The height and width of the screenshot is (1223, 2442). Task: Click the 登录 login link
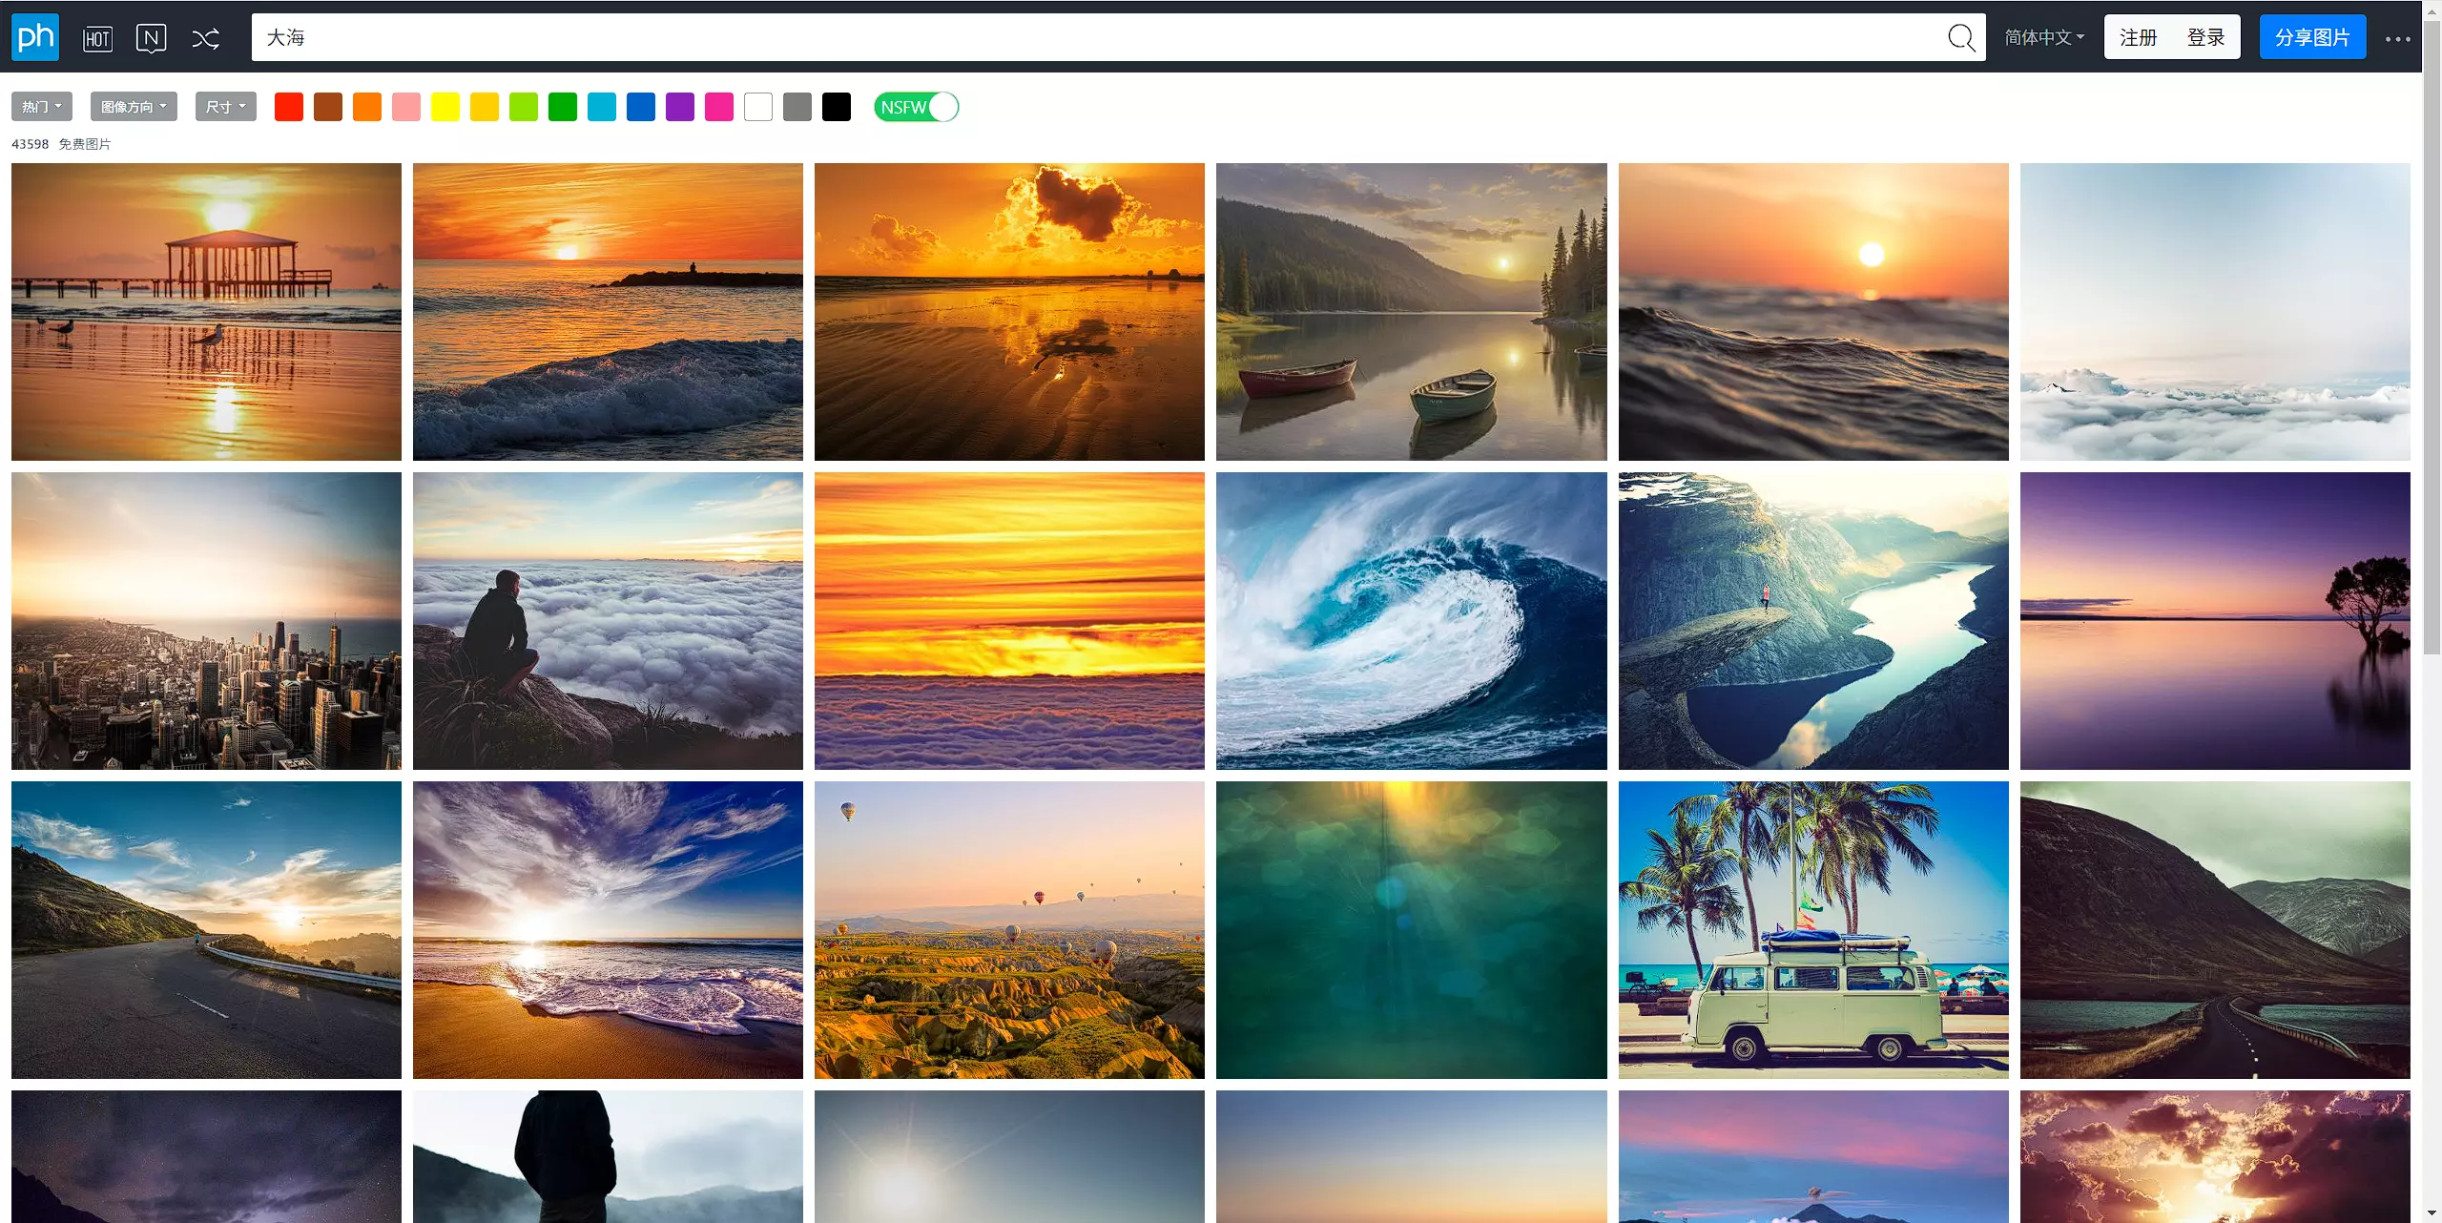pyautogui.click(x=2205, y=37)
